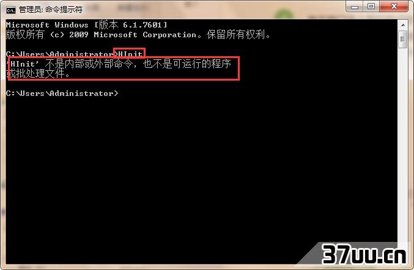The width and height of the screenshot is (414, 270).
Task: Click the Microsoft Corporation copyright text
Action: point(145,35)
